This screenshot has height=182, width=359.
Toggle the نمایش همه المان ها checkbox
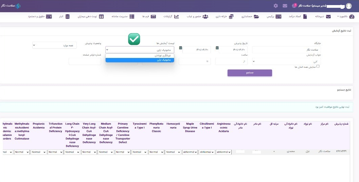318,66
